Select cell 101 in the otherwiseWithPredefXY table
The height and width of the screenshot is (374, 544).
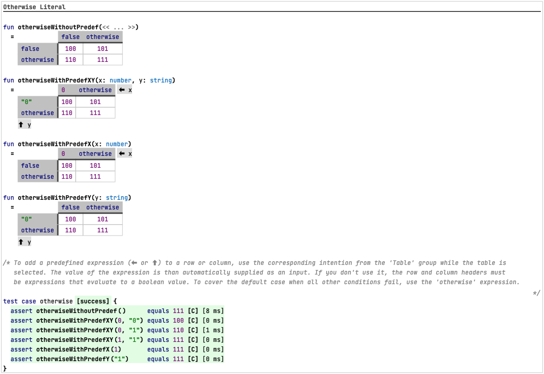[x=95, y=102]
